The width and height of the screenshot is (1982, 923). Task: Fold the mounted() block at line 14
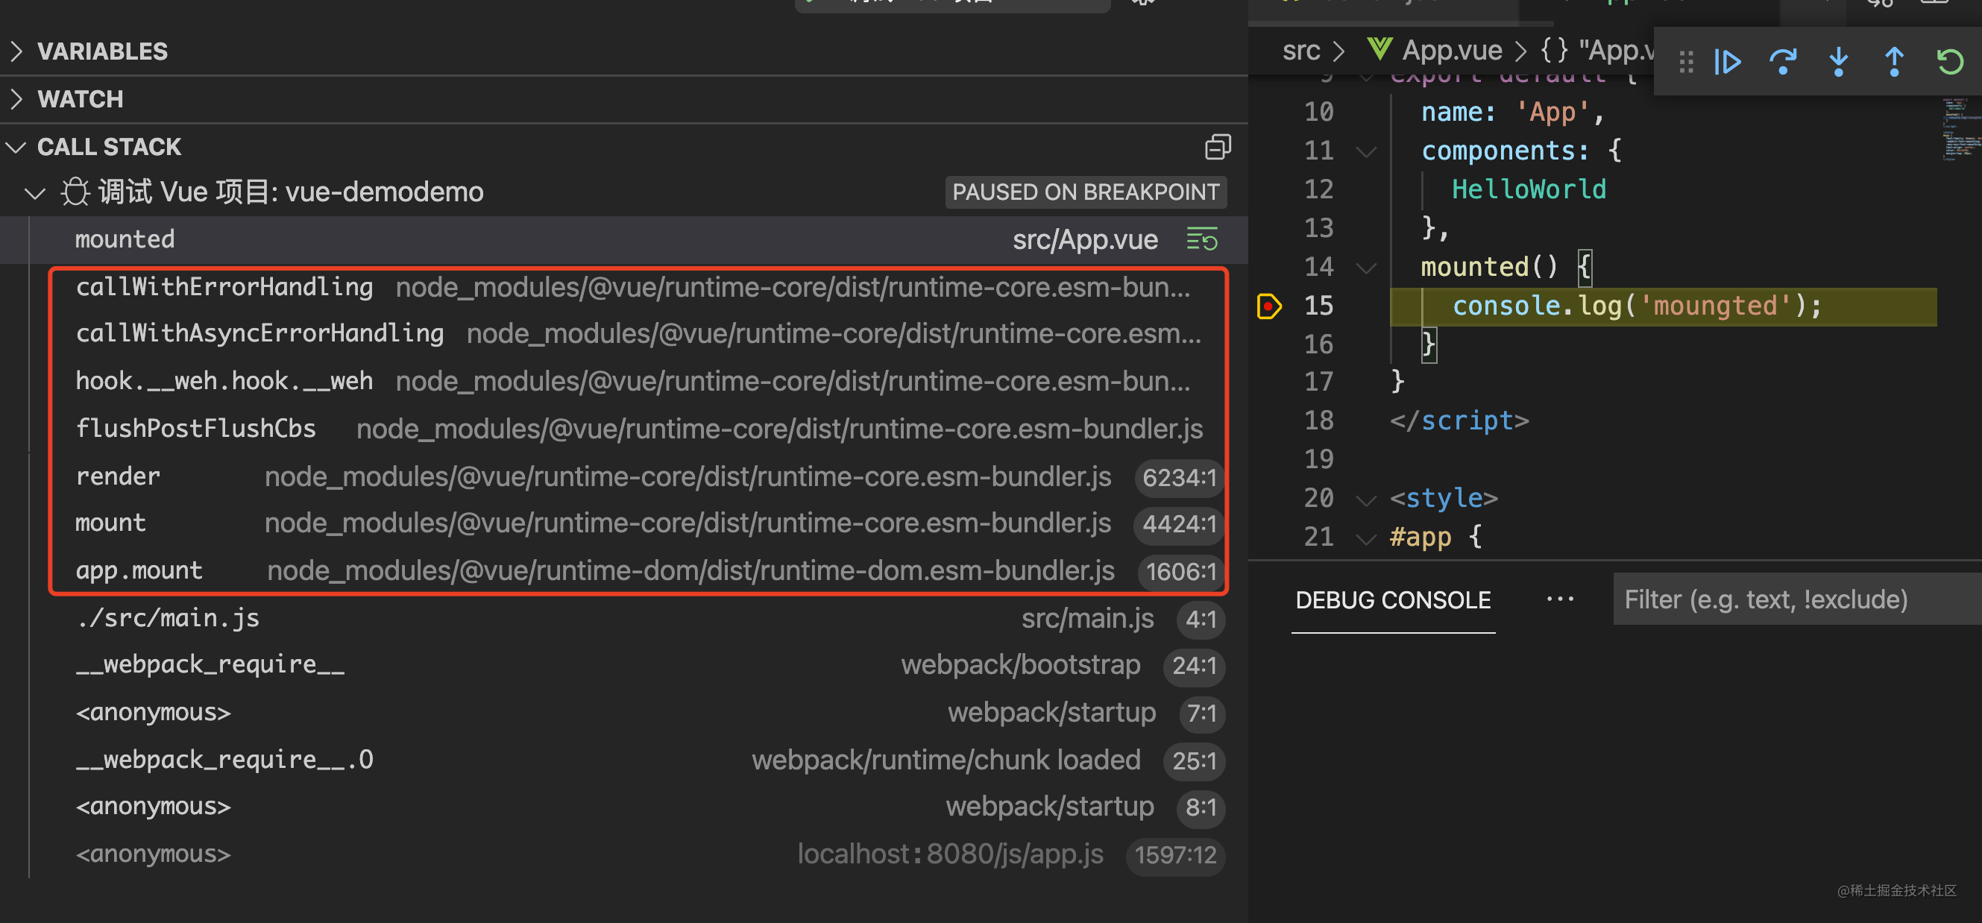pyautogui.click(x=1366, y=268)
